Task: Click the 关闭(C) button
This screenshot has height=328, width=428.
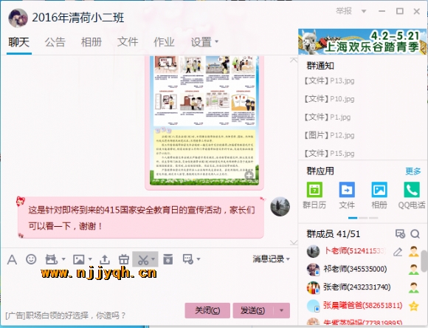Action: (207, 310)
